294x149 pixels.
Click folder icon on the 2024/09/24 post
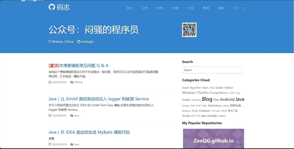pyautogui.click(x=72, y=144)
